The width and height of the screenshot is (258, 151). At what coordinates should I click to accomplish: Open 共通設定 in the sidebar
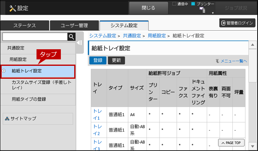click(38, 48)
